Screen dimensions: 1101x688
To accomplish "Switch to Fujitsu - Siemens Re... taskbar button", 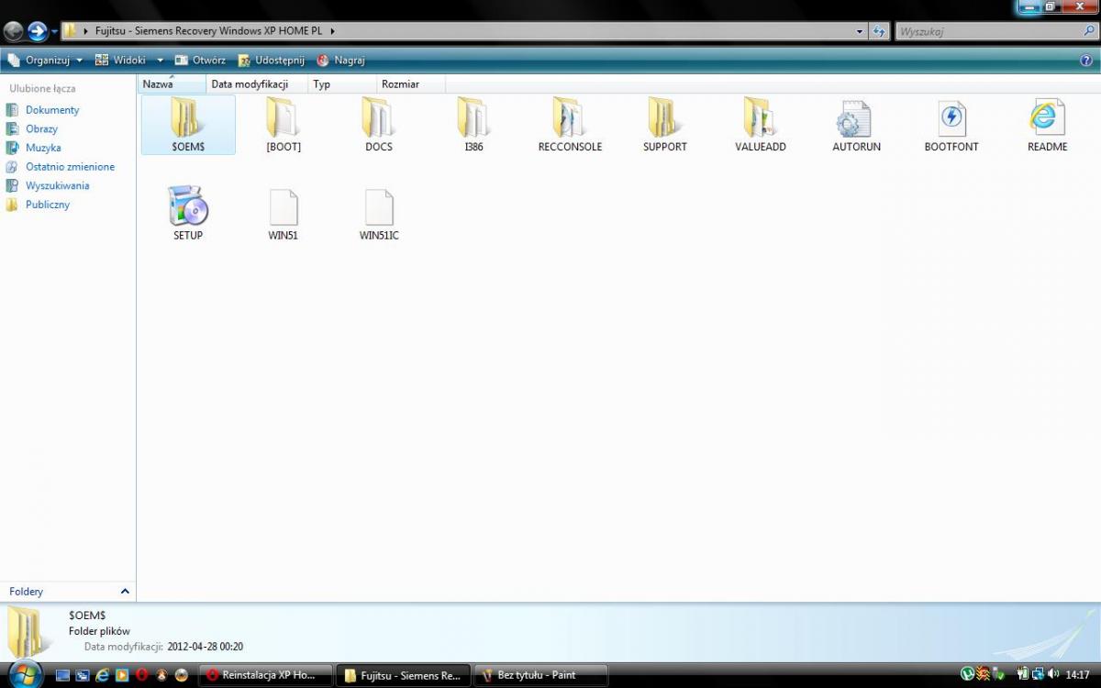I will point(403,675).
